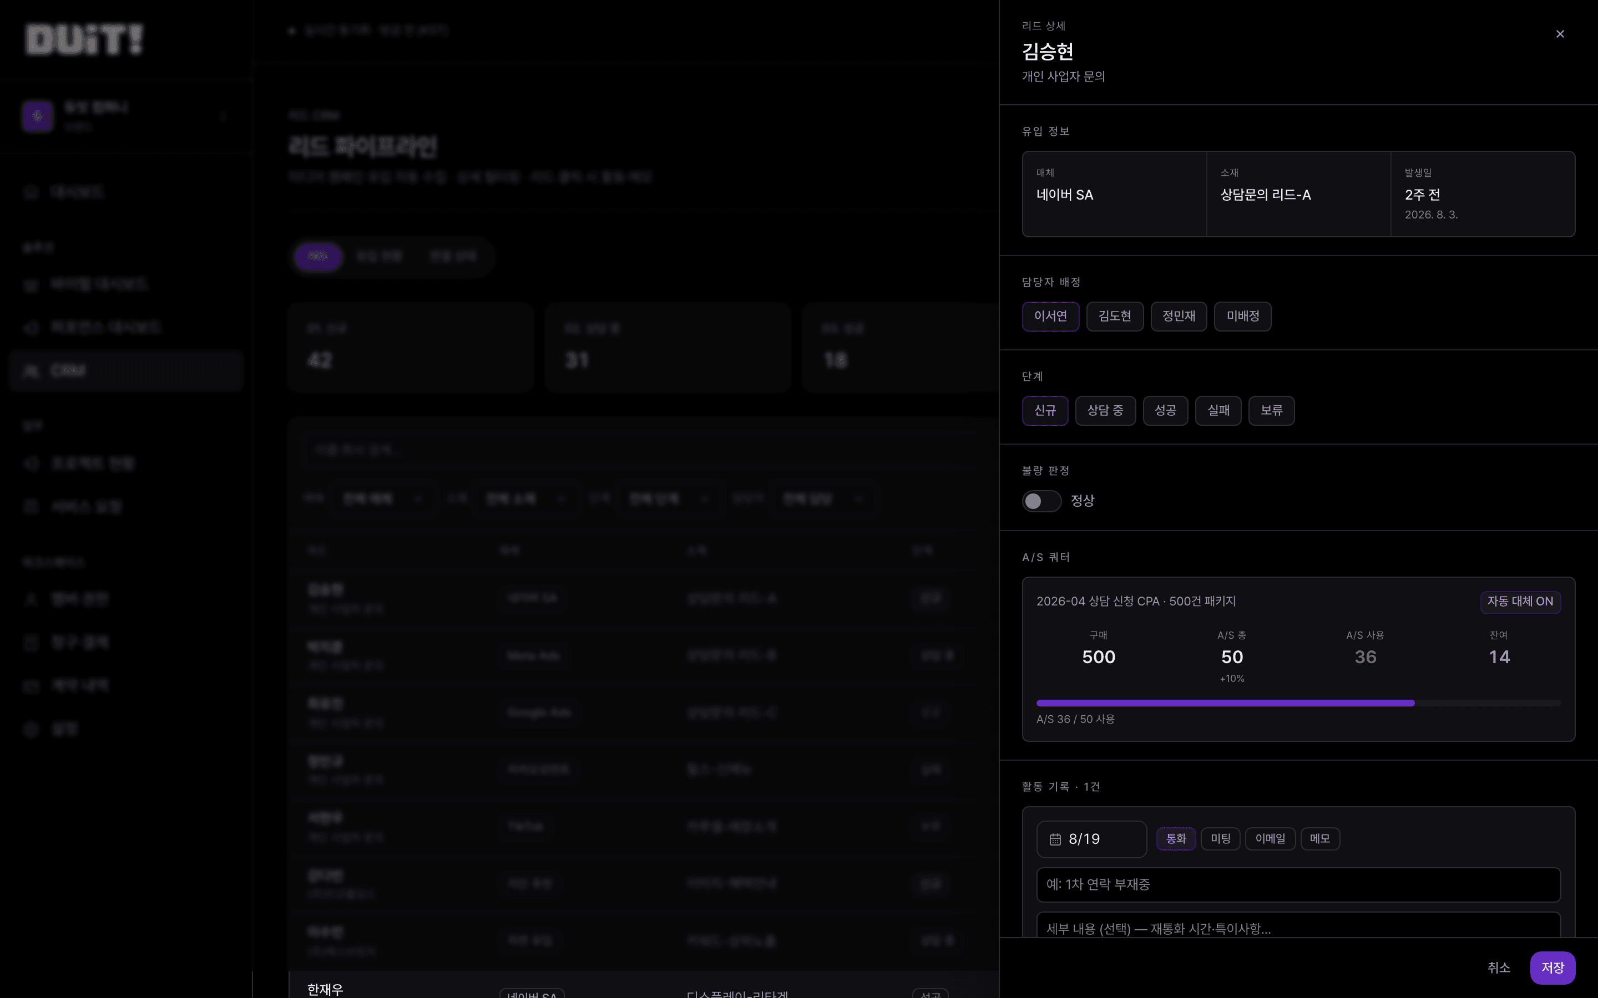Click the 2주 전 occurrence value
The width and height of the screenshot is (1598, 998).
pyautogui.click(x=1422, y=195)
